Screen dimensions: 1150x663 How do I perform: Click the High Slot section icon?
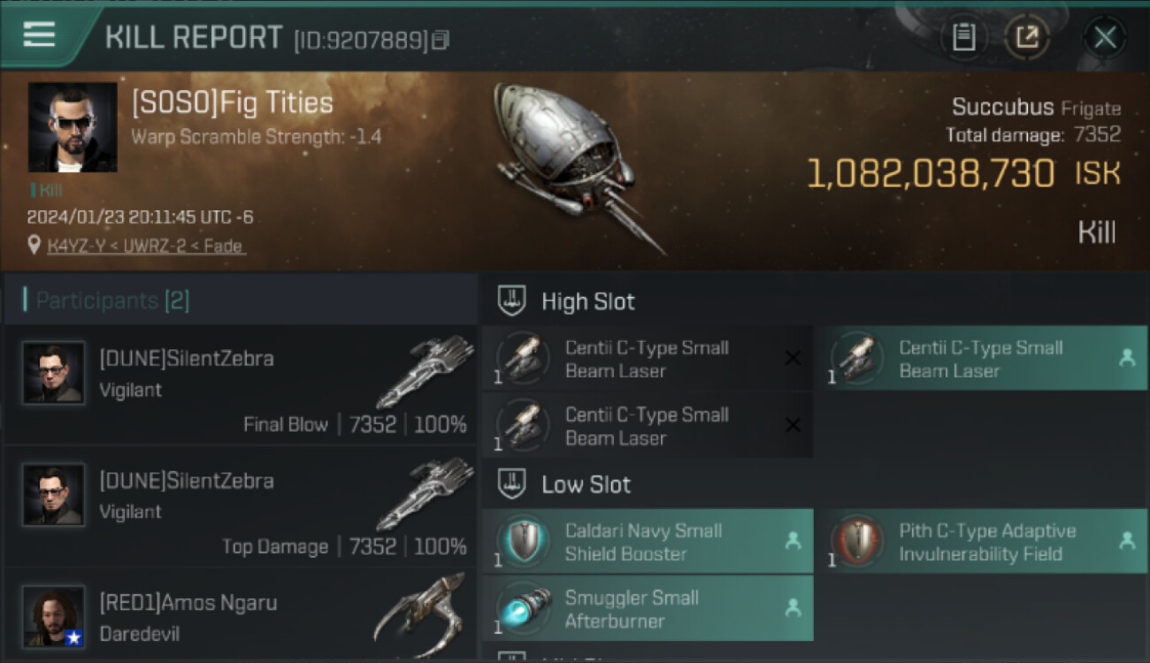(513, 301)
